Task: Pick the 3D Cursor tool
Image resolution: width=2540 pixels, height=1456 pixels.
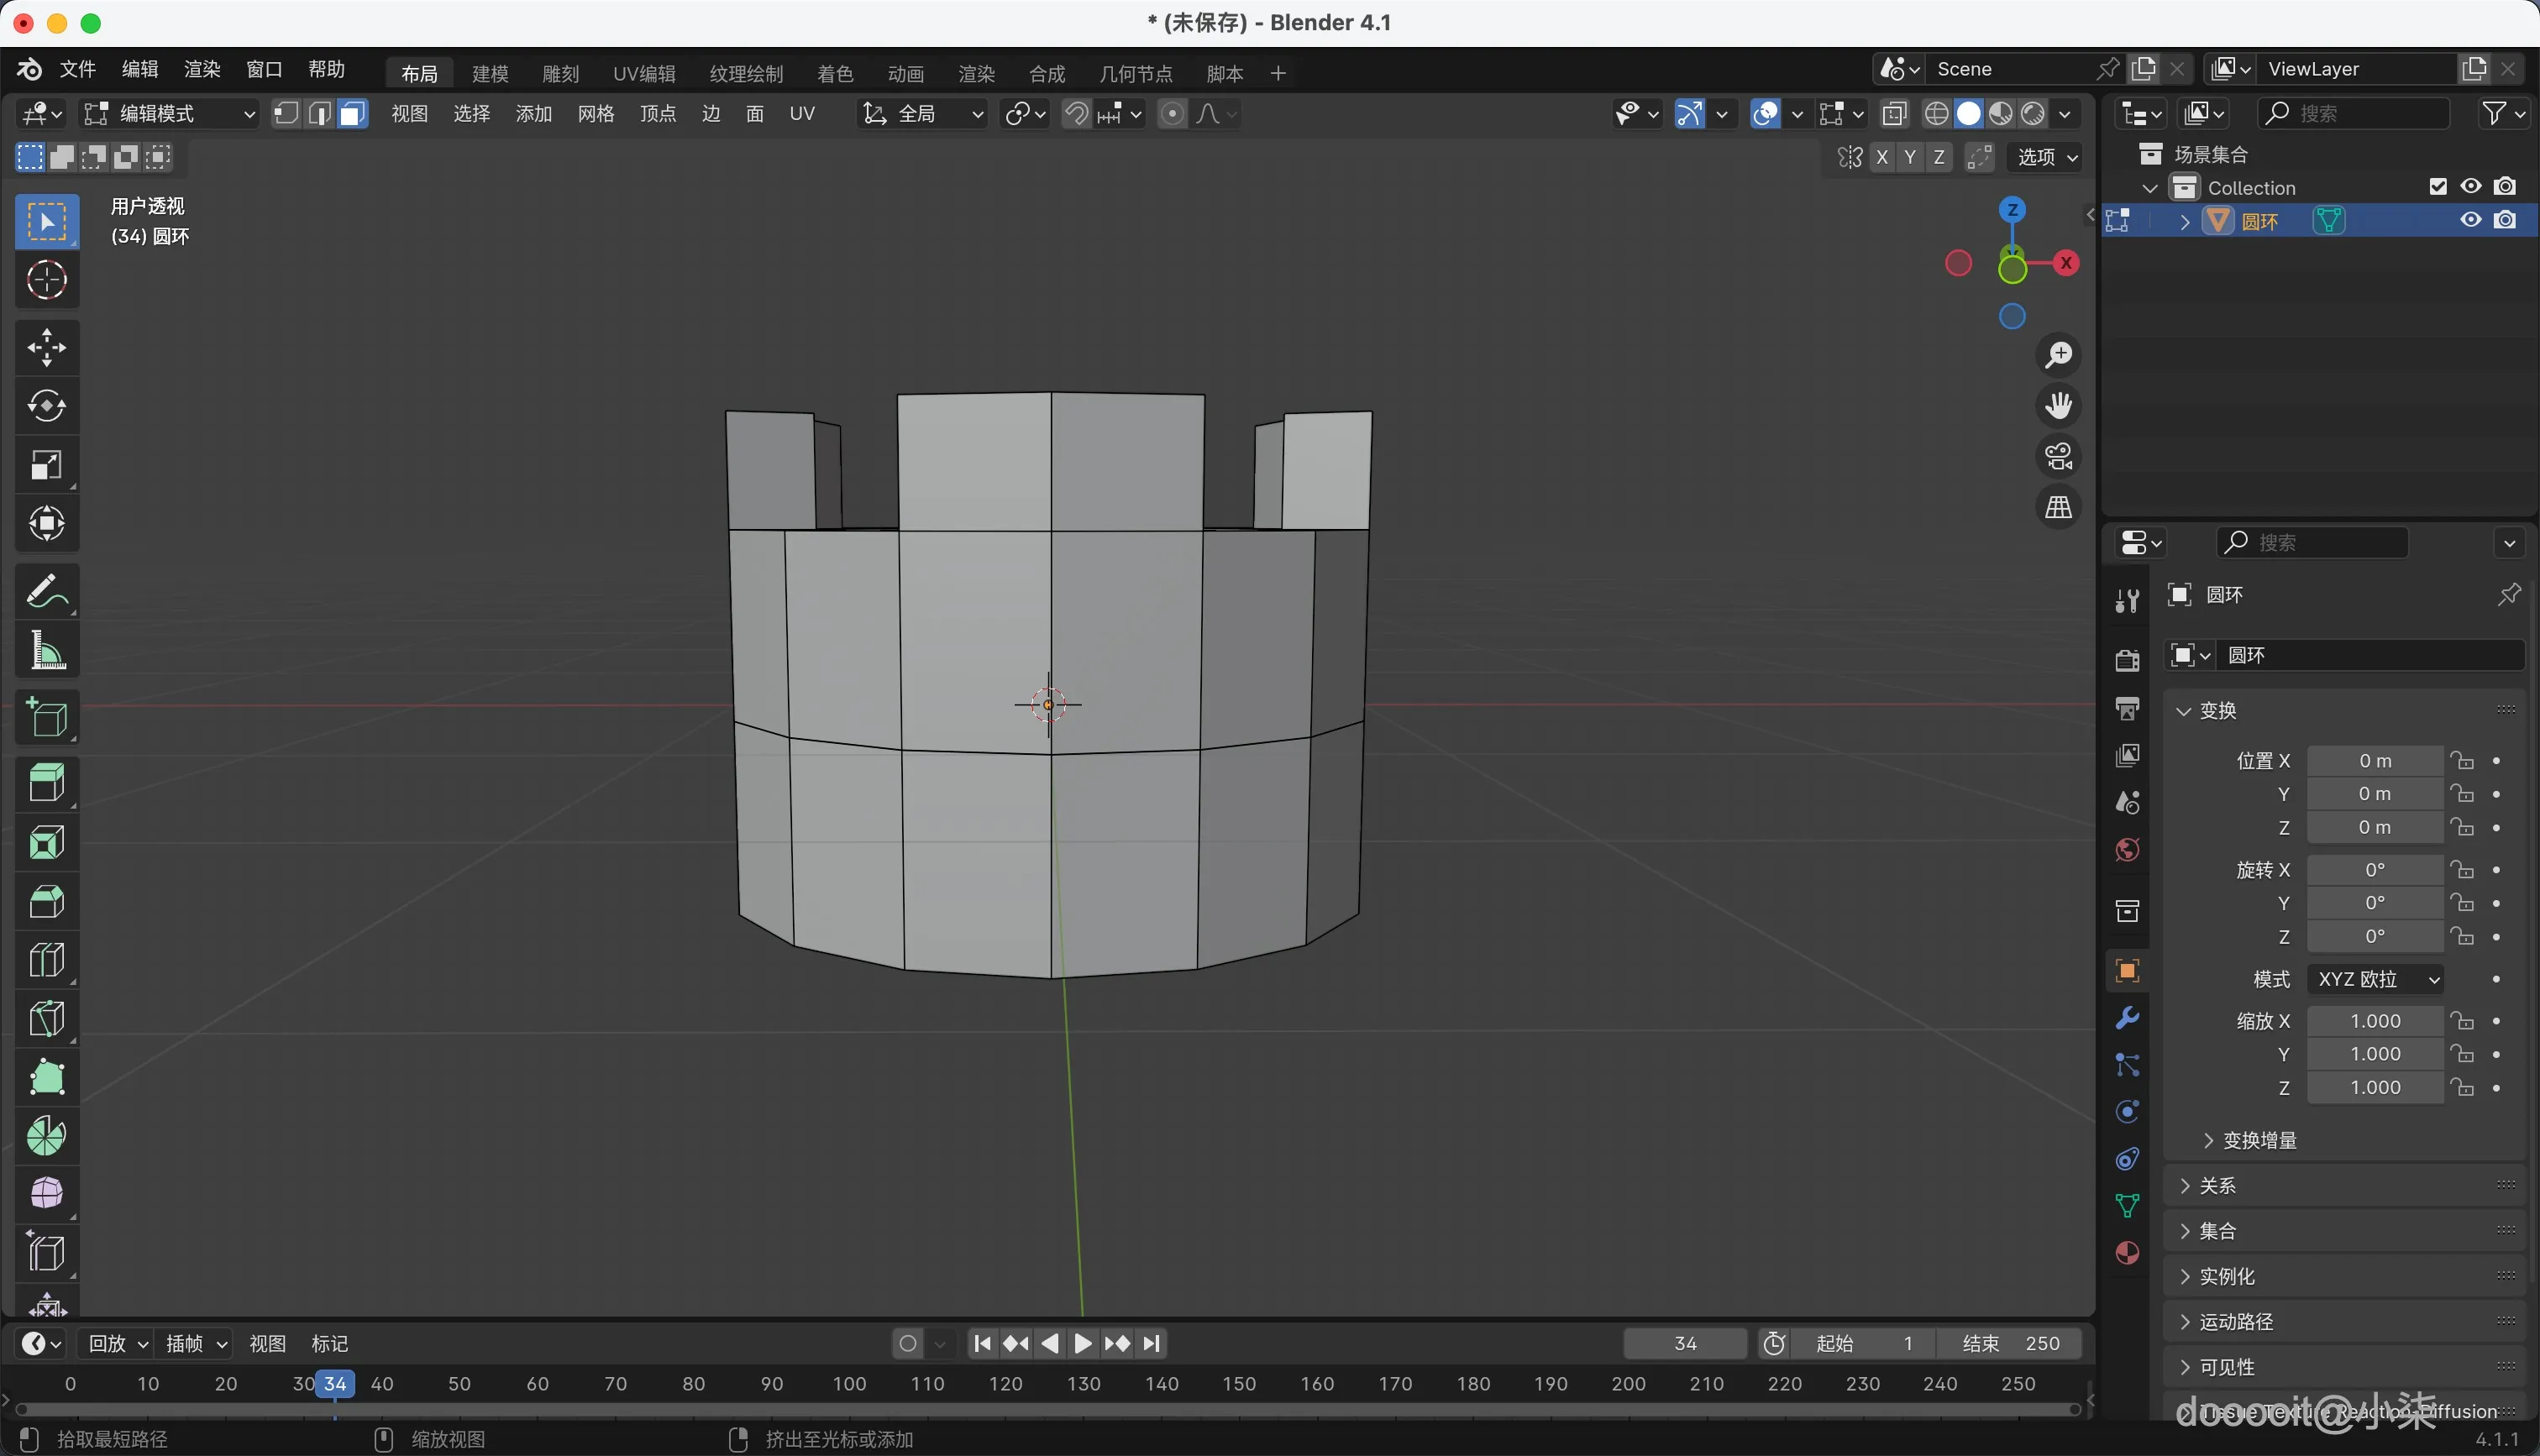Action: [46, 281]
